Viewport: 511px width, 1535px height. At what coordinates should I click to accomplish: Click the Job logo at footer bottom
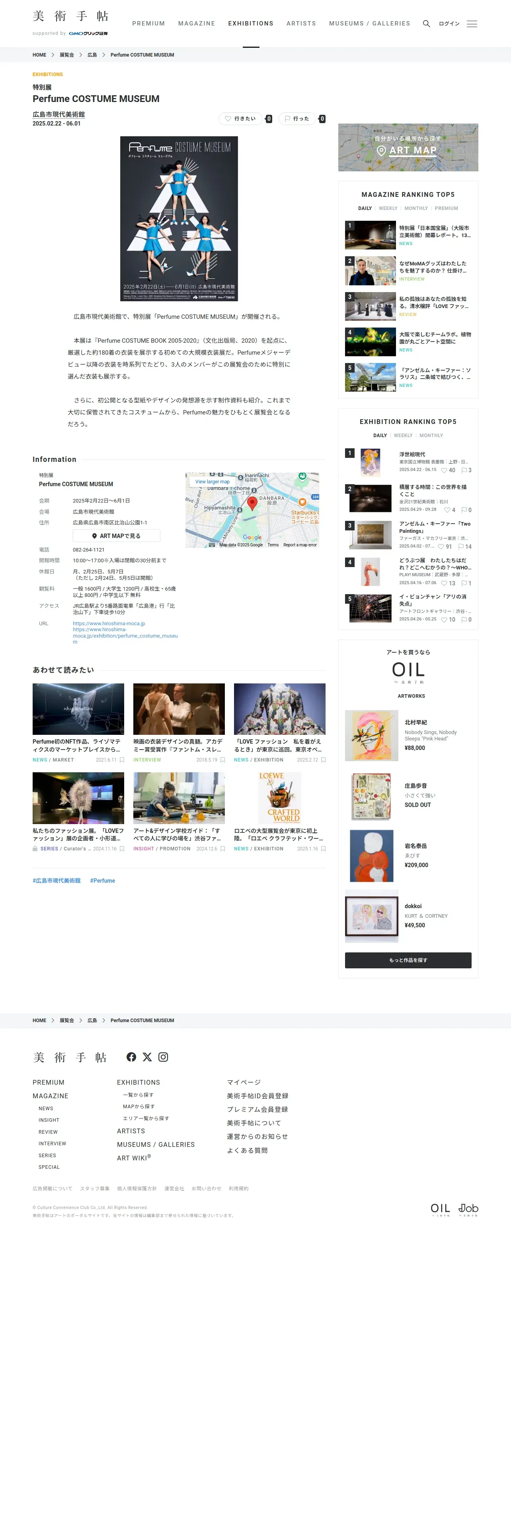468,1210
